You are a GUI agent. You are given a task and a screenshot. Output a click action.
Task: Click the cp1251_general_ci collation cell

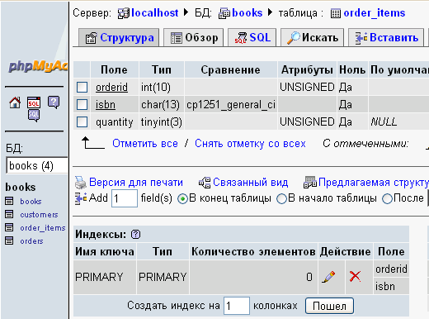[x=231, y=105]
